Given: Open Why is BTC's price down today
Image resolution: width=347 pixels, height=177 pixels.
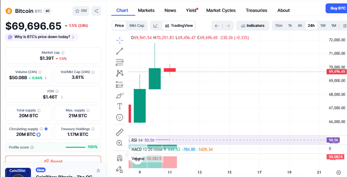Looking at the screenshot, I should tap(42, 37).
